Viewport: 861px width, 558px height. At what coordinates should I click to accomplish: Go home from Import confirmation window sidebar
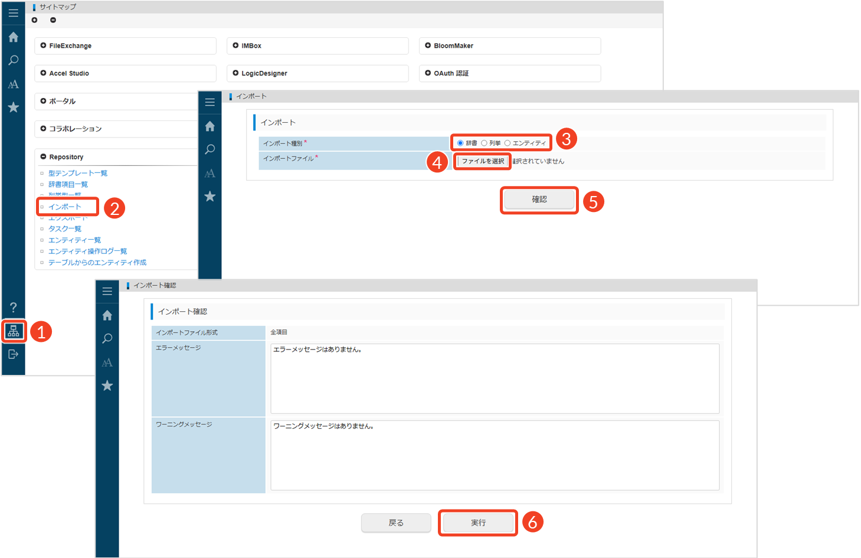[107, 315]
